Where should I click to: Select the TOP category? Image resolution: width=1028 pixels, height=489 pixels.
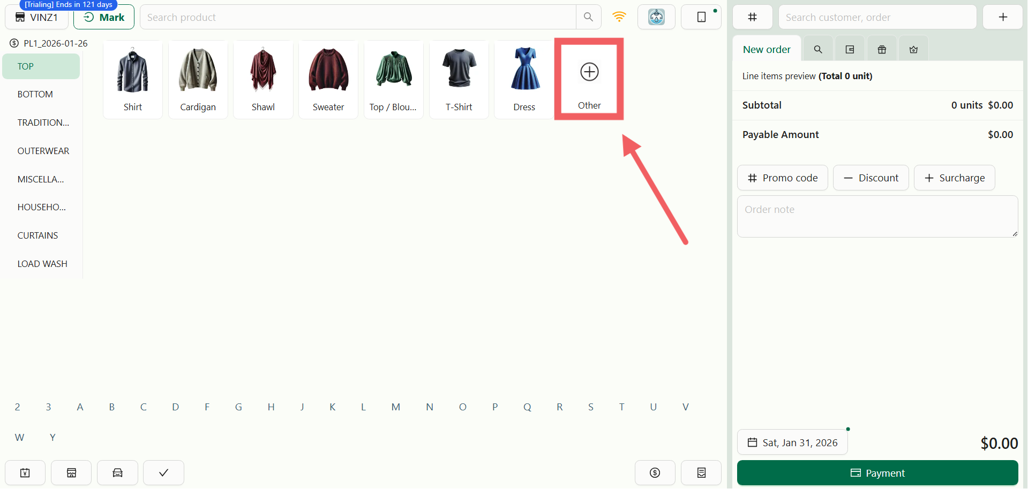point(41,66)
